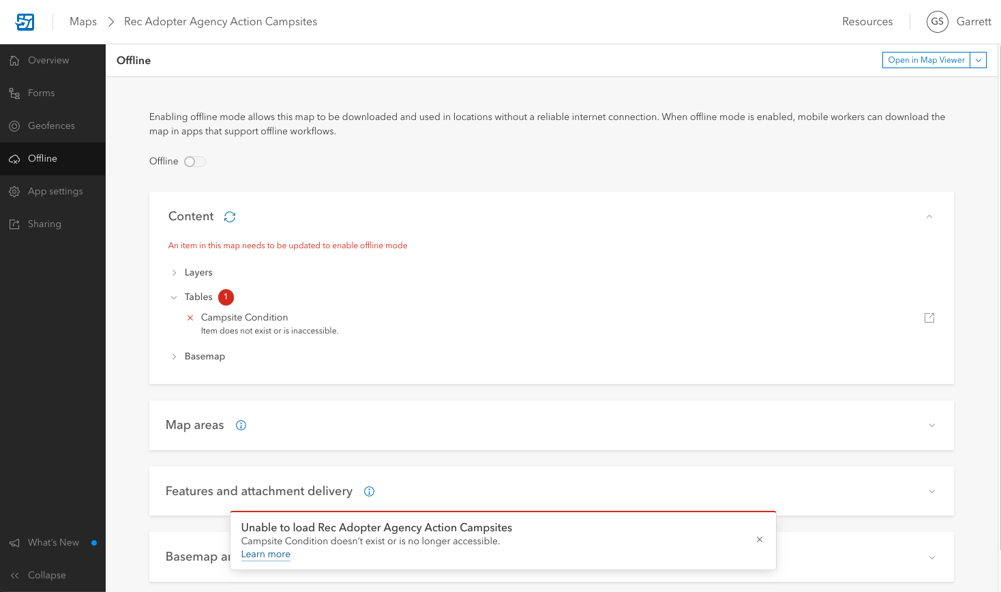Image resolution: width=1001 pixels, height=592 pixels.
Task: Click the red Tables error badge
Action: (226, 297)
